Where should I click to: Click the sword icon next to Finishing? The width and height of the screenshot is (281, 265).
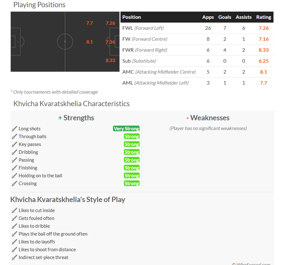click(x=14, y=168)
